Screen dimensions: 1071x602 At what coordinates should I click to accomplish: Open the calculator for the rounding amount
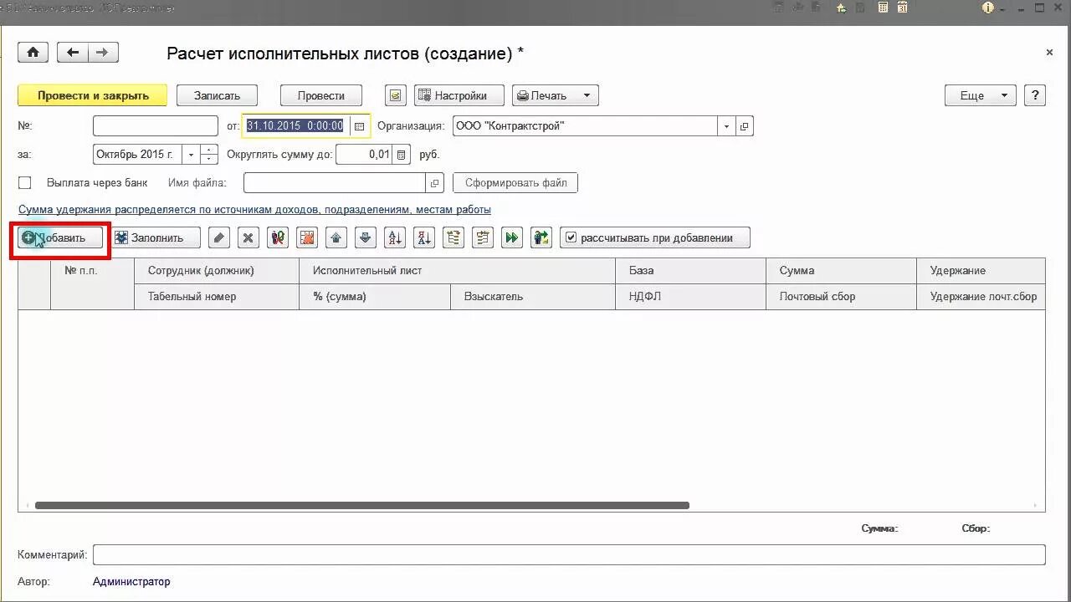pyautogui.click(x=402, y=155)
